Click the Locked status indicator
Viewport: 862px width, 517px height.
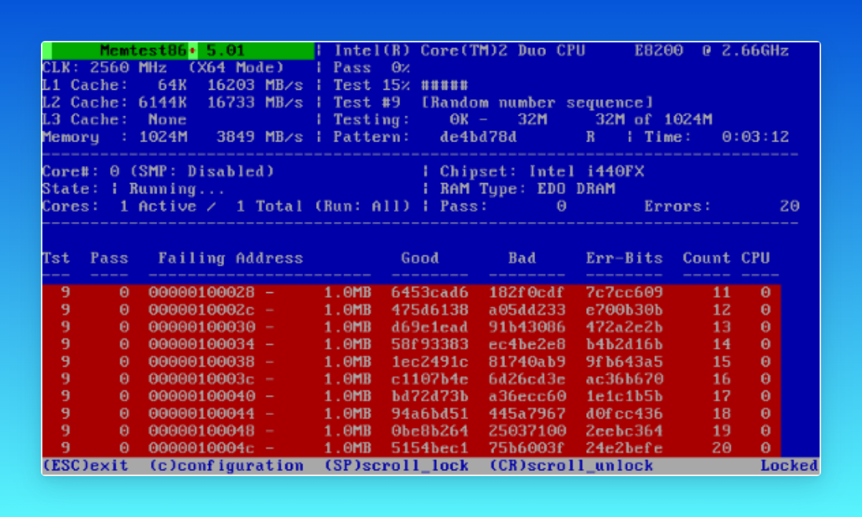[789, 465]
